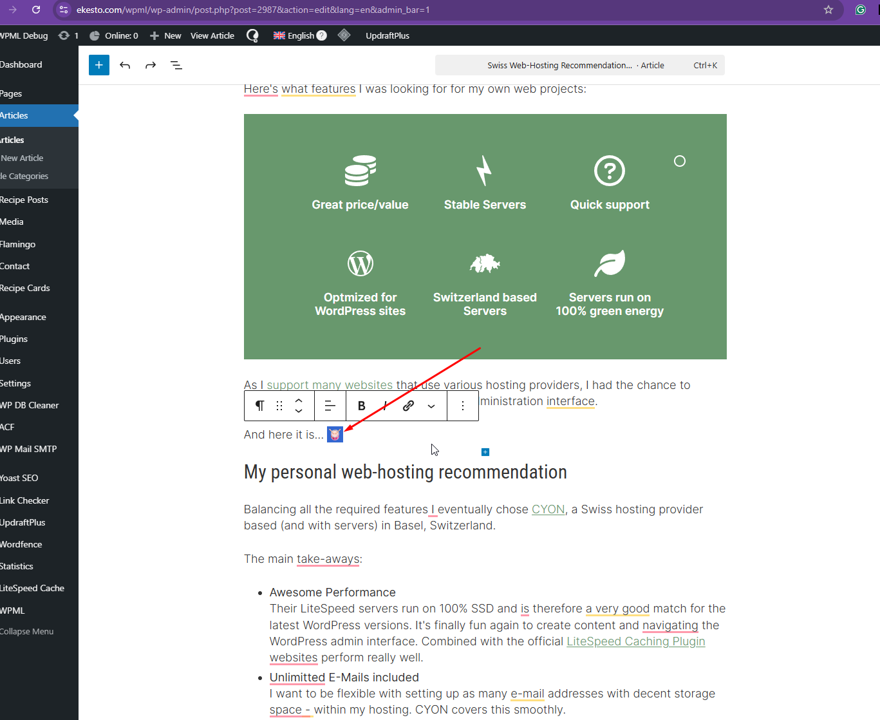880x720 pixels.
Task: Open the Media library menu
Action: pyautogui.click(x=12, y=222)
